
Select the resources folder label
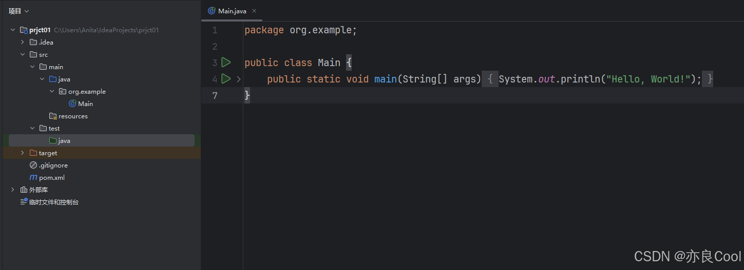(73, 116)
